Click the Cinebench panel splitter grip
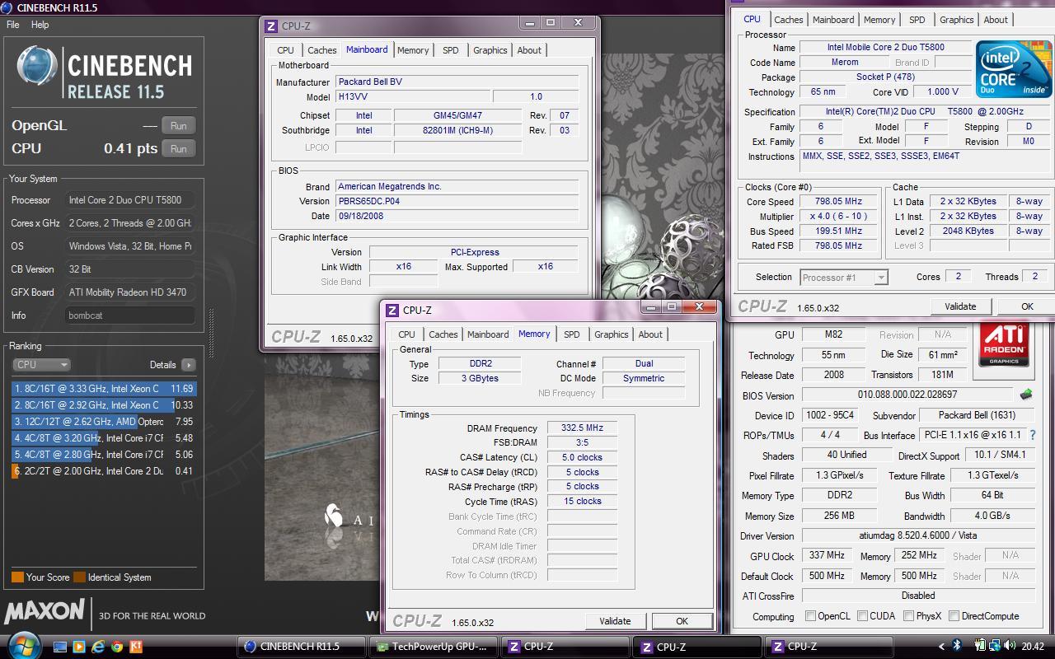This screenshot has width=1055, height=659. pos(212,334)
